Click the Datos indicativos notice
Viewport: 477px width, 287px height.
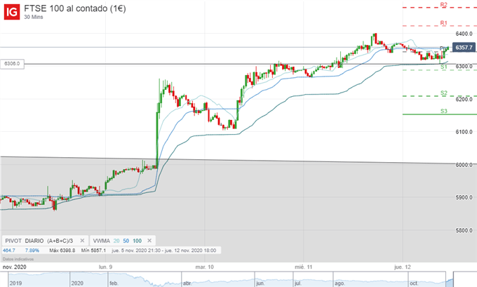18,259
